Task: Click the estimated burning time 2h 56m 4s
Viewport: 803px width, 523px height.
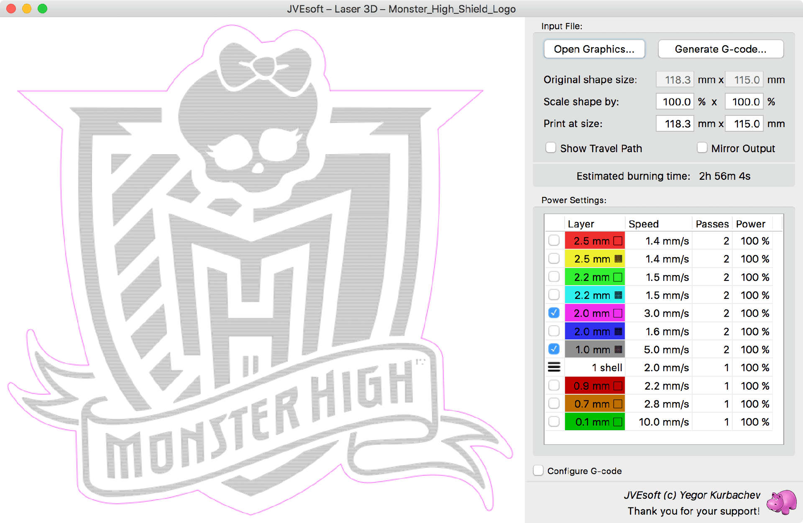Action: pyautogui.click(x=724, y=176)
